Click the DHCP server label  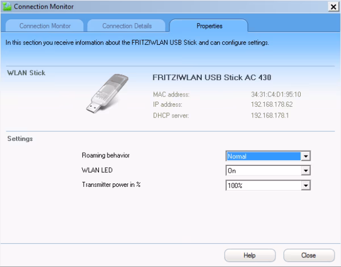click(171, 115)
